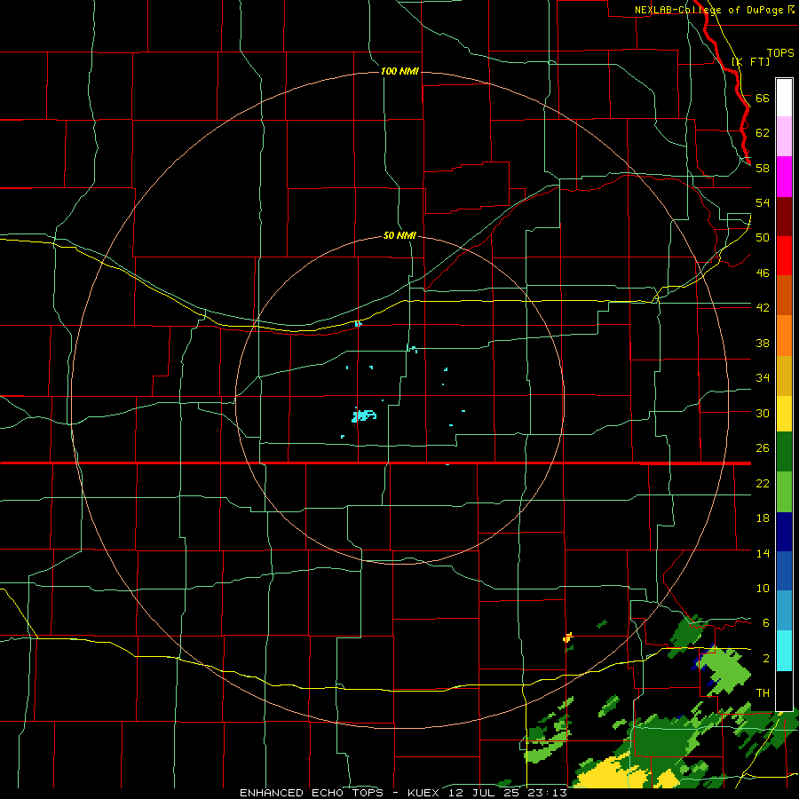Click the largest cyan echo cluster near radar center

[364, 415]
